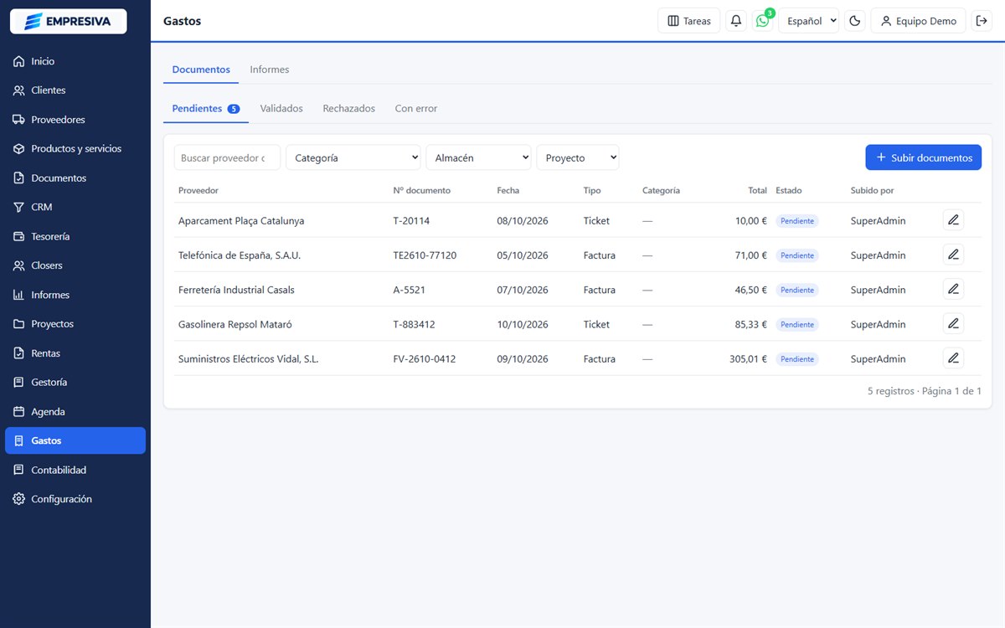Click Subir documentos button

pos(924,157)
